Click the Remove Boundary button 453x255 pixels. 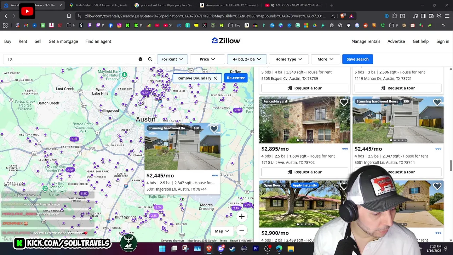click(197, 78)
